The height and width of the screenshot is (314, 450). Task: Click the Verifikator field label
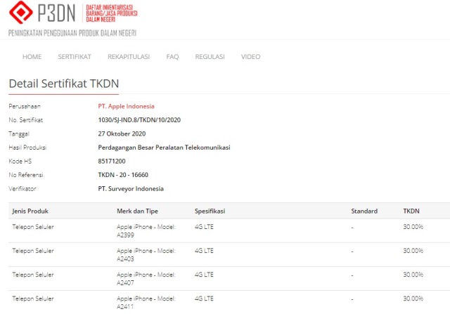tap(22, 189)
